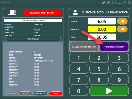This screenshot has height=99, width=132.
Task: Open the color palette theme icon
Action: point(109,3)
